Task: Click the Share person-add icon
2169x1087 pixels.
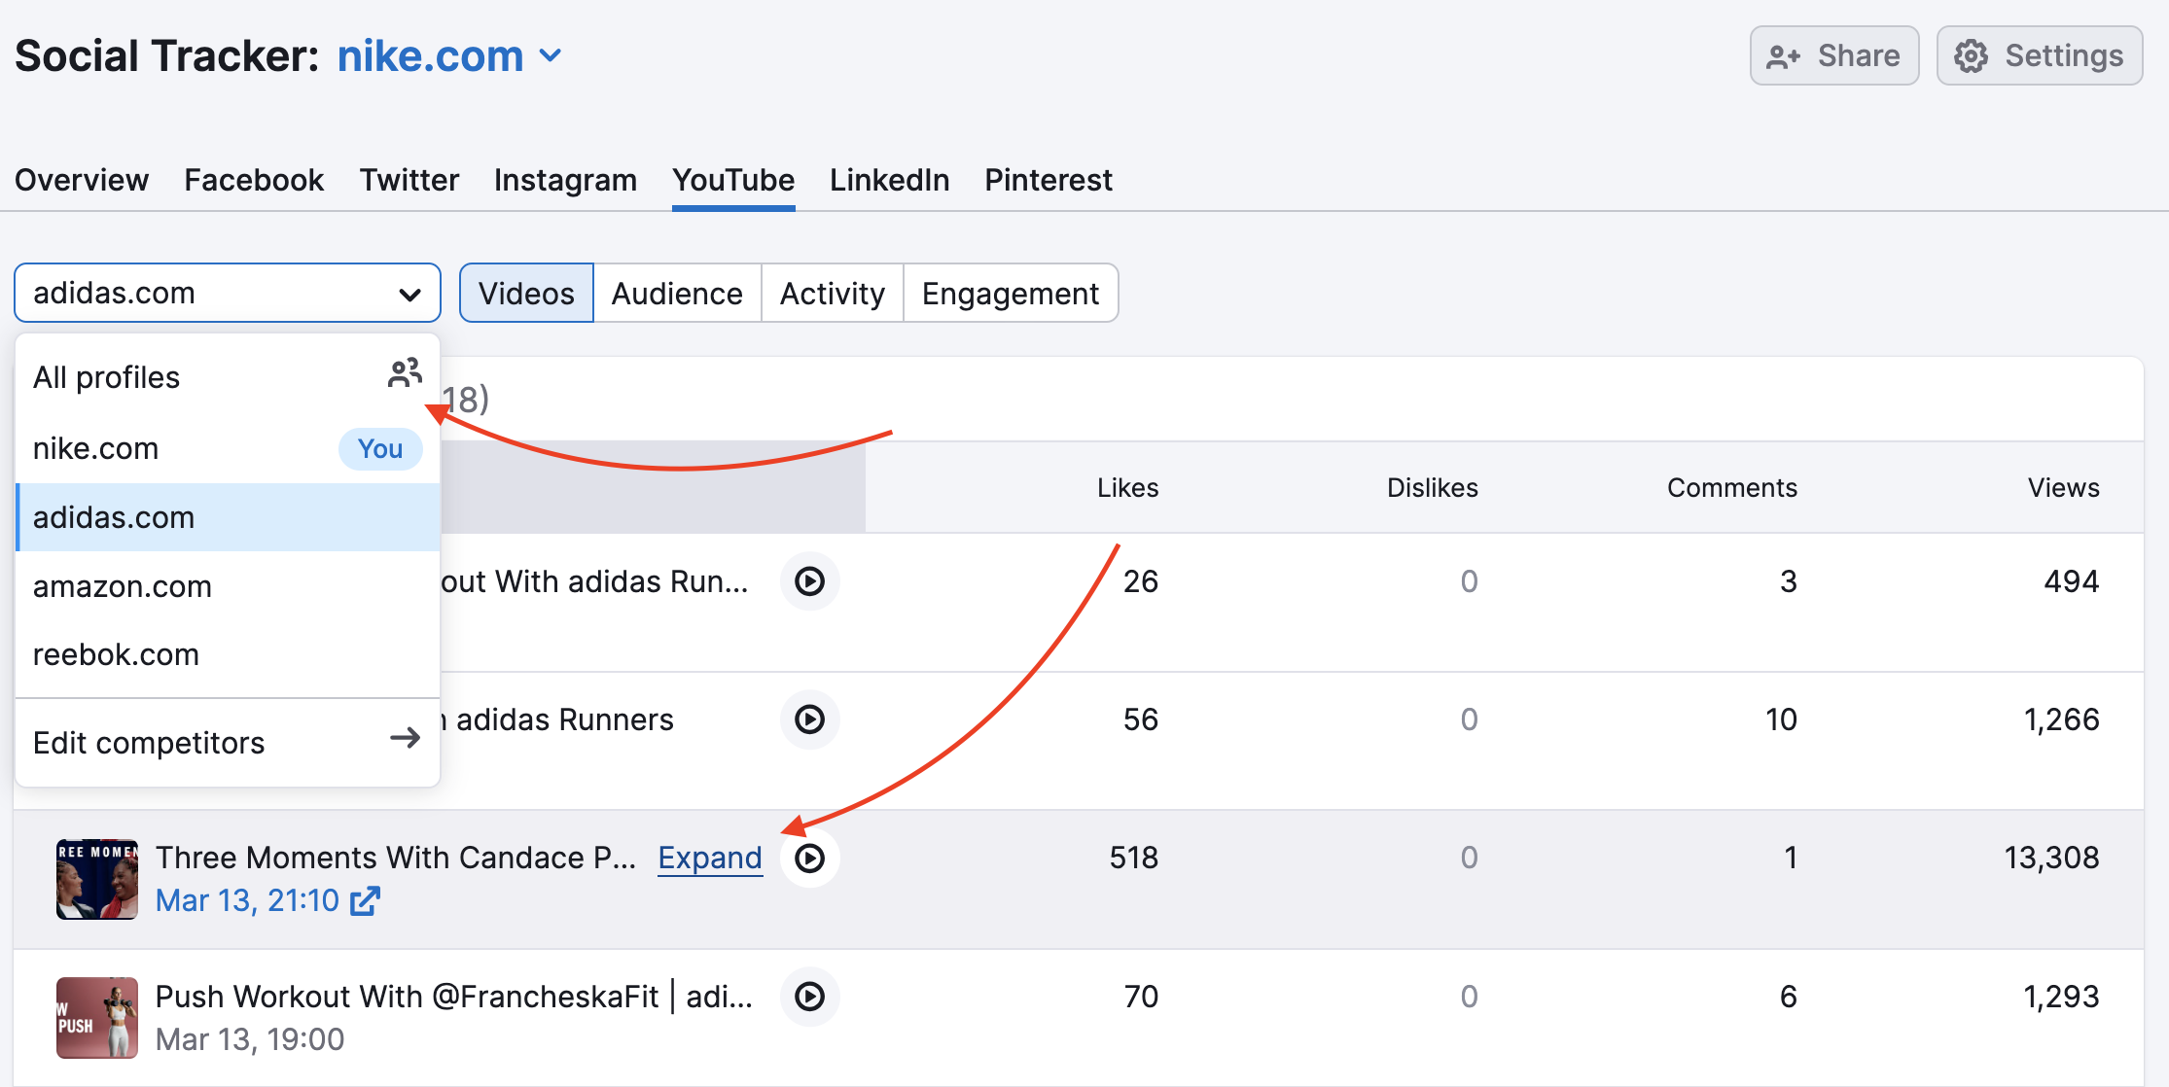Action: [x=1784, y=55]
